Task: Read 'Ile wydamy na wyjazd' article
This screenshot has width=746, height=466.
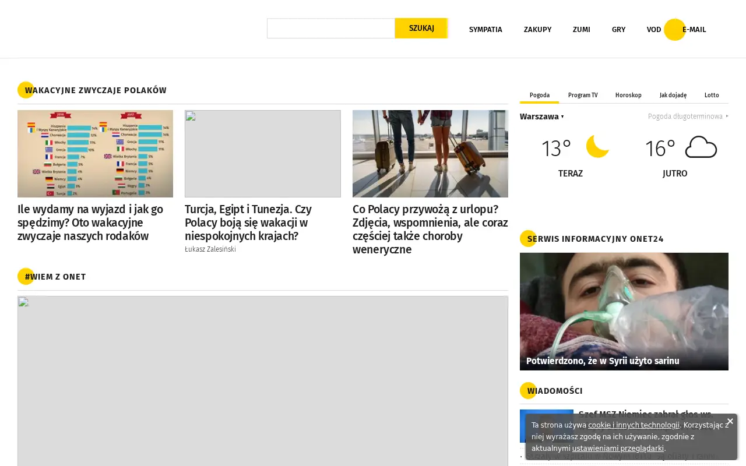Action: point(90,223)
